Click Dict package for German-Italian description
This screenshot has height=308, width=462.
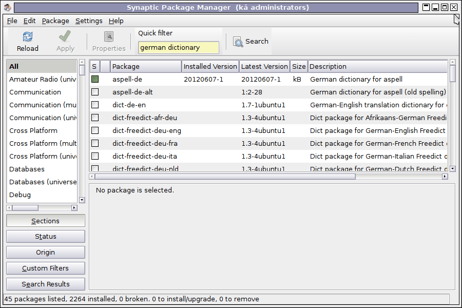(378, 156)
